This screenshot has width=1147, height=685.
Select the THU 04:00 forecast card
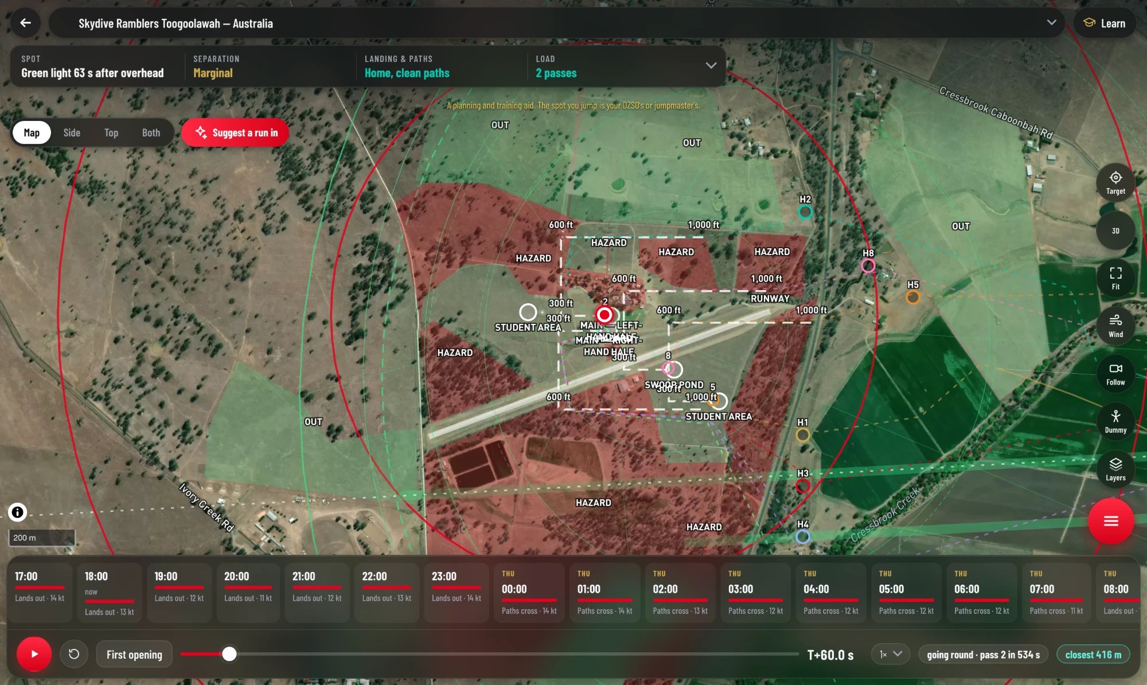point(831,592)
